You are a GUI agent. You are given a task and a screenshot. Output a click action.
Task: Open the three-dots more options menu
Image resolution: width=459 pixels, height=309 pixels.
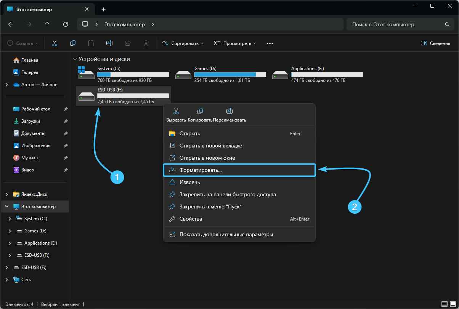click(270, 43)
